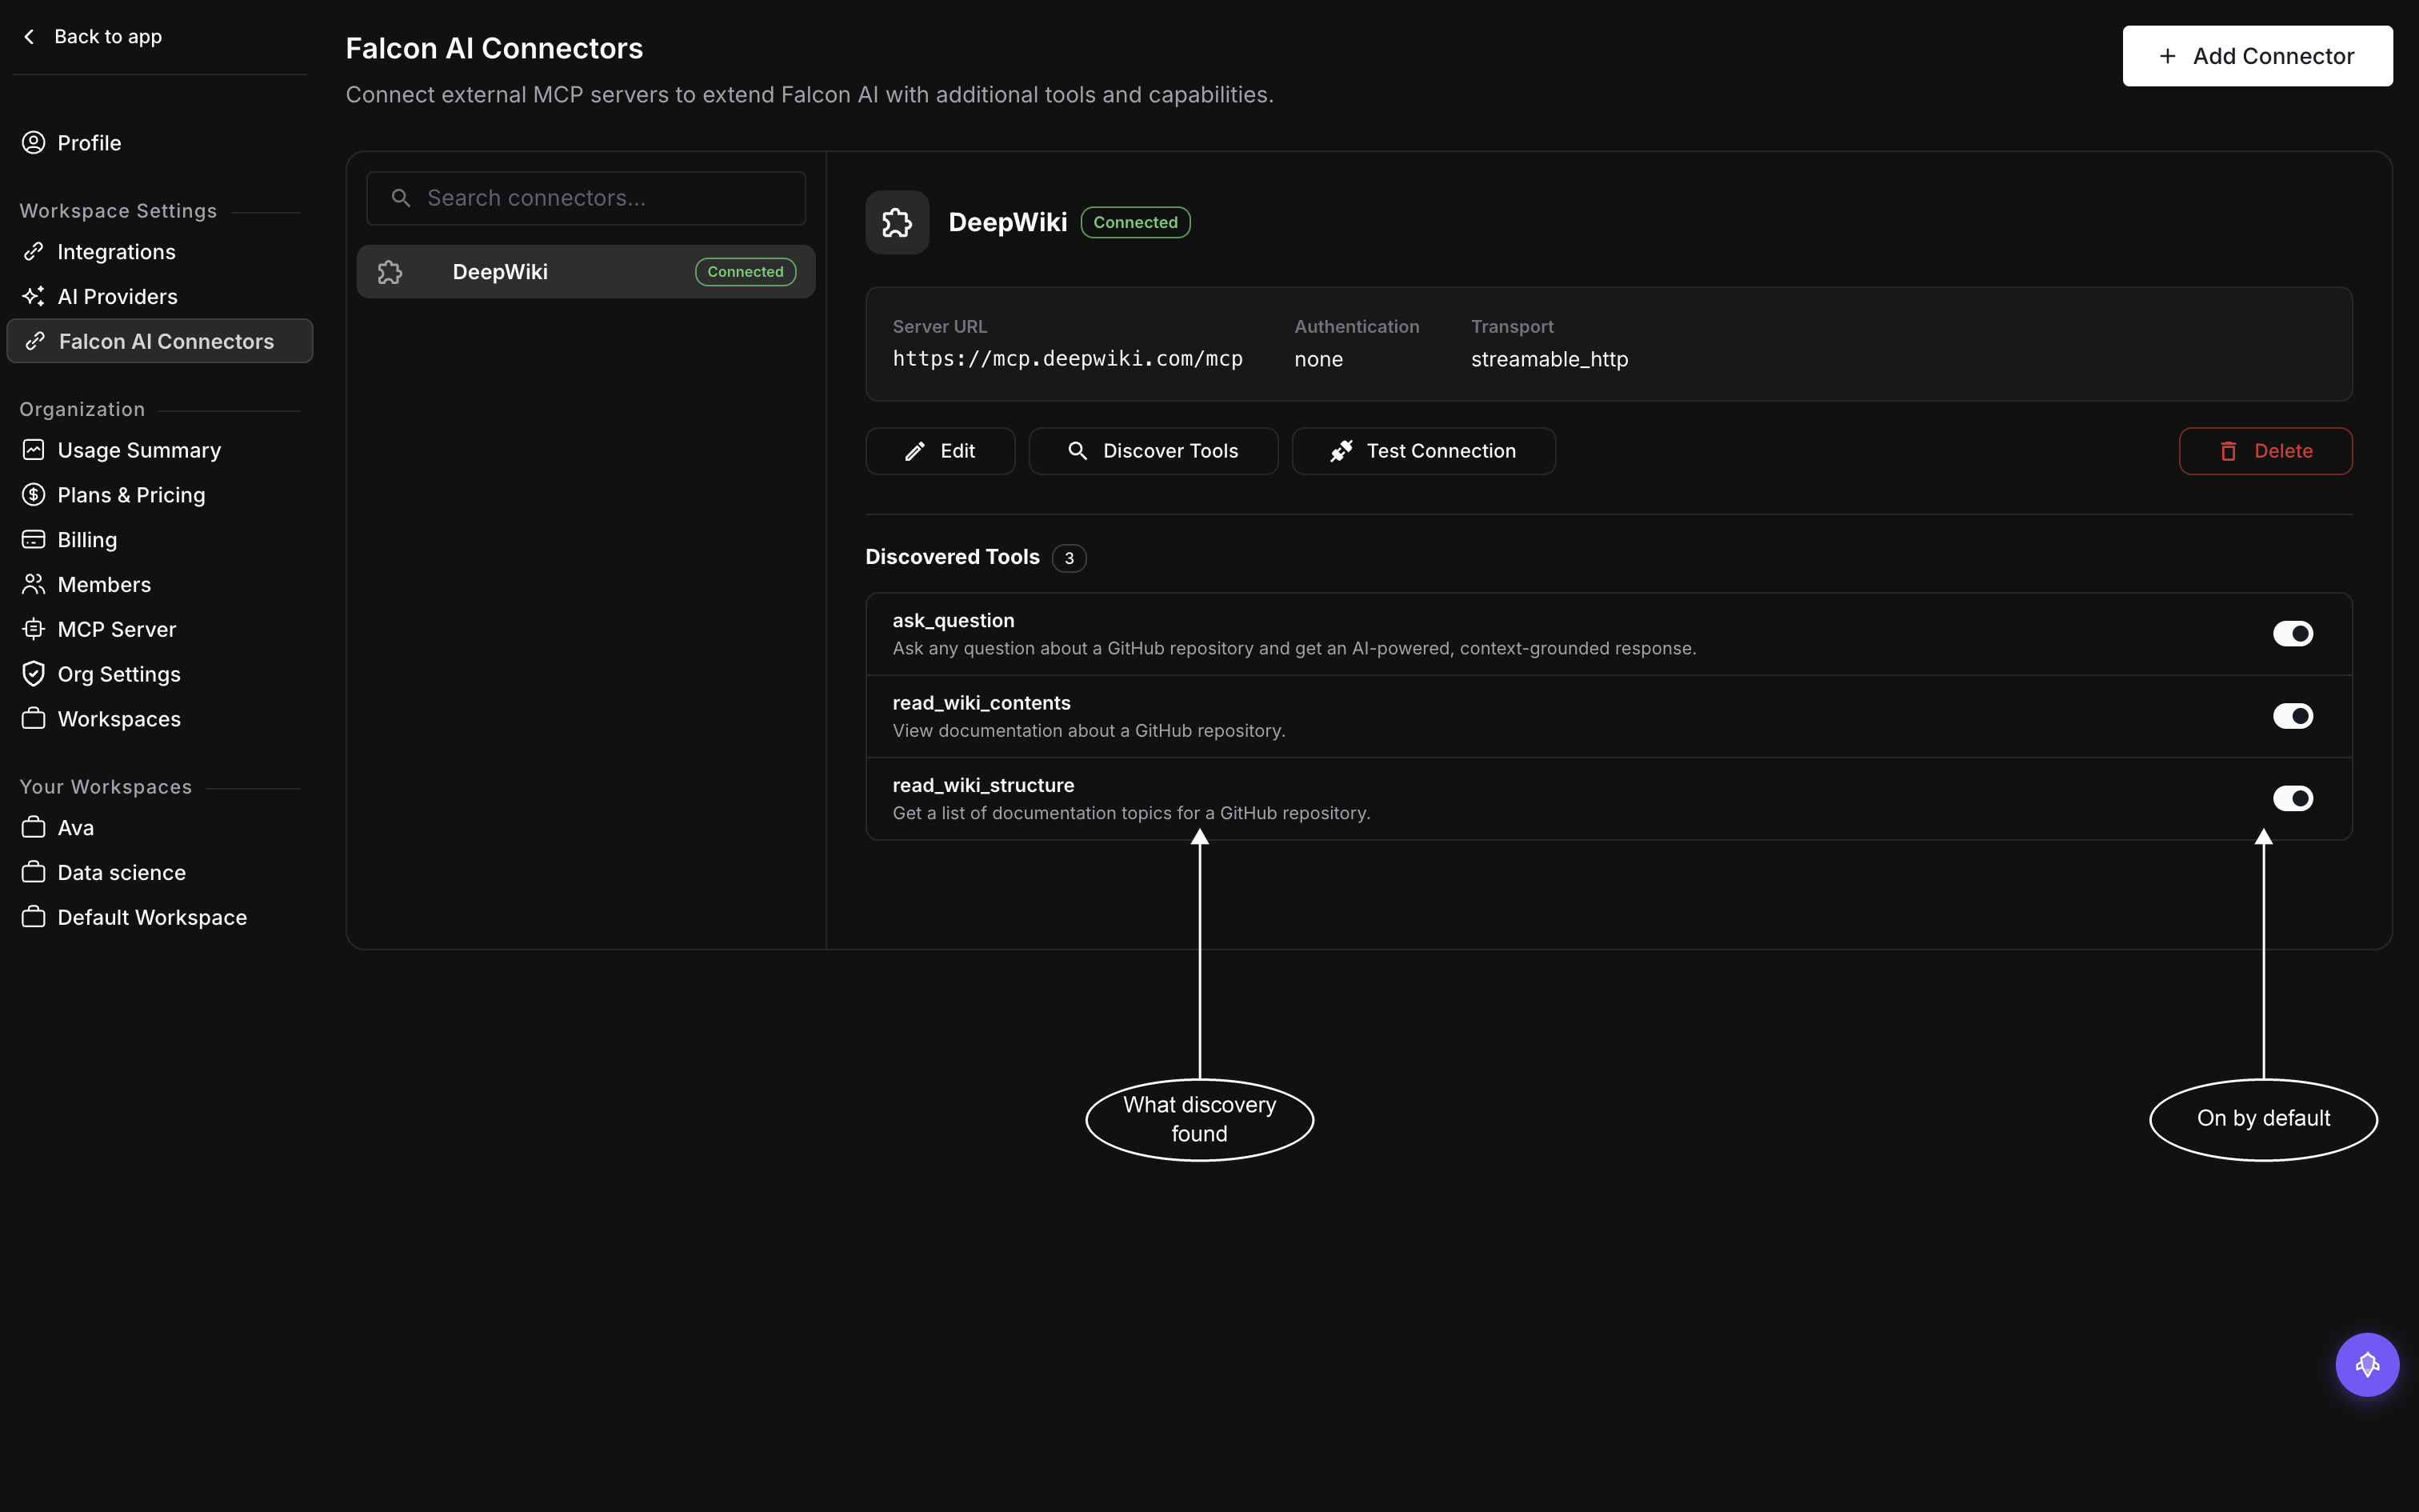Click the Integrations link icon
The image size is (2419, 1512).
tap(33, 252)
